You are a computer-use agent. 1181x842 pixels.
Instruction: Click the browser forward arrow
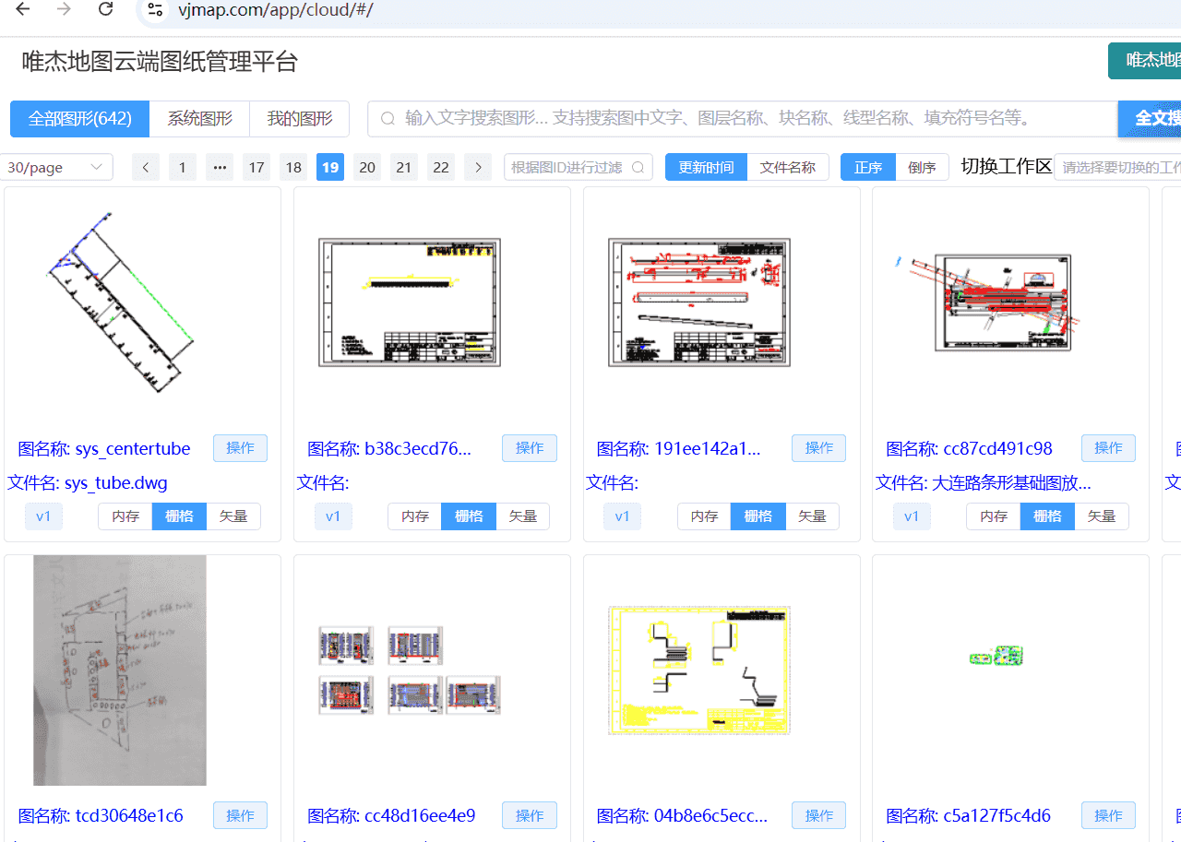(x=64, y=9)
